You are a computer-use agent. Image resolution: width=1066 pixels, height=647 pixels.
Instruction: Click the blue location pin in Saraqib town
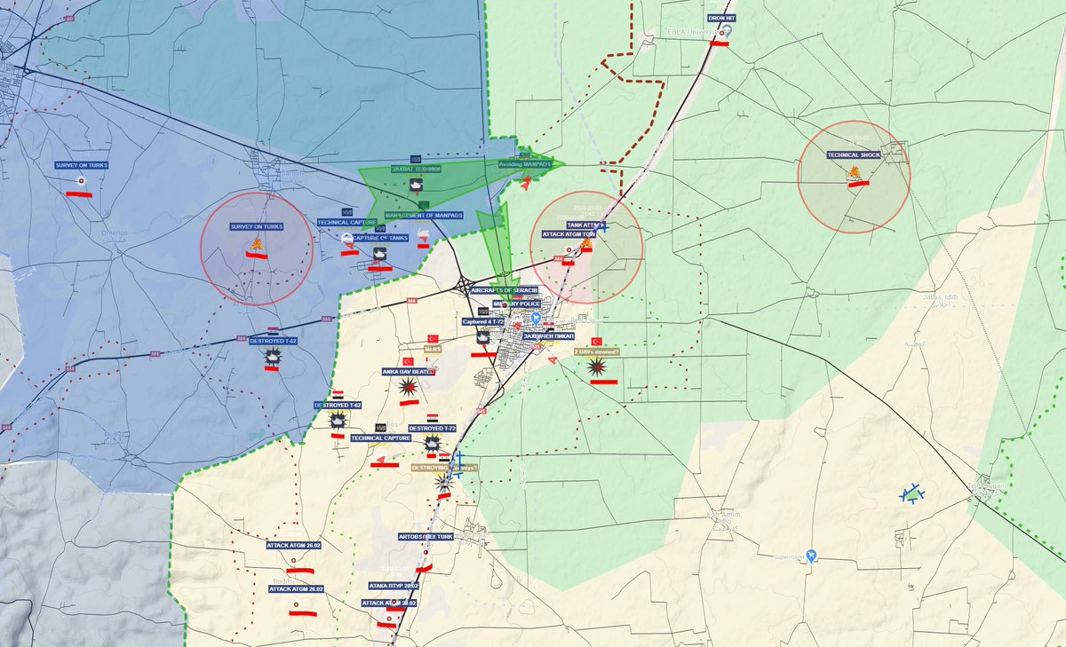[x=536, y=318]
